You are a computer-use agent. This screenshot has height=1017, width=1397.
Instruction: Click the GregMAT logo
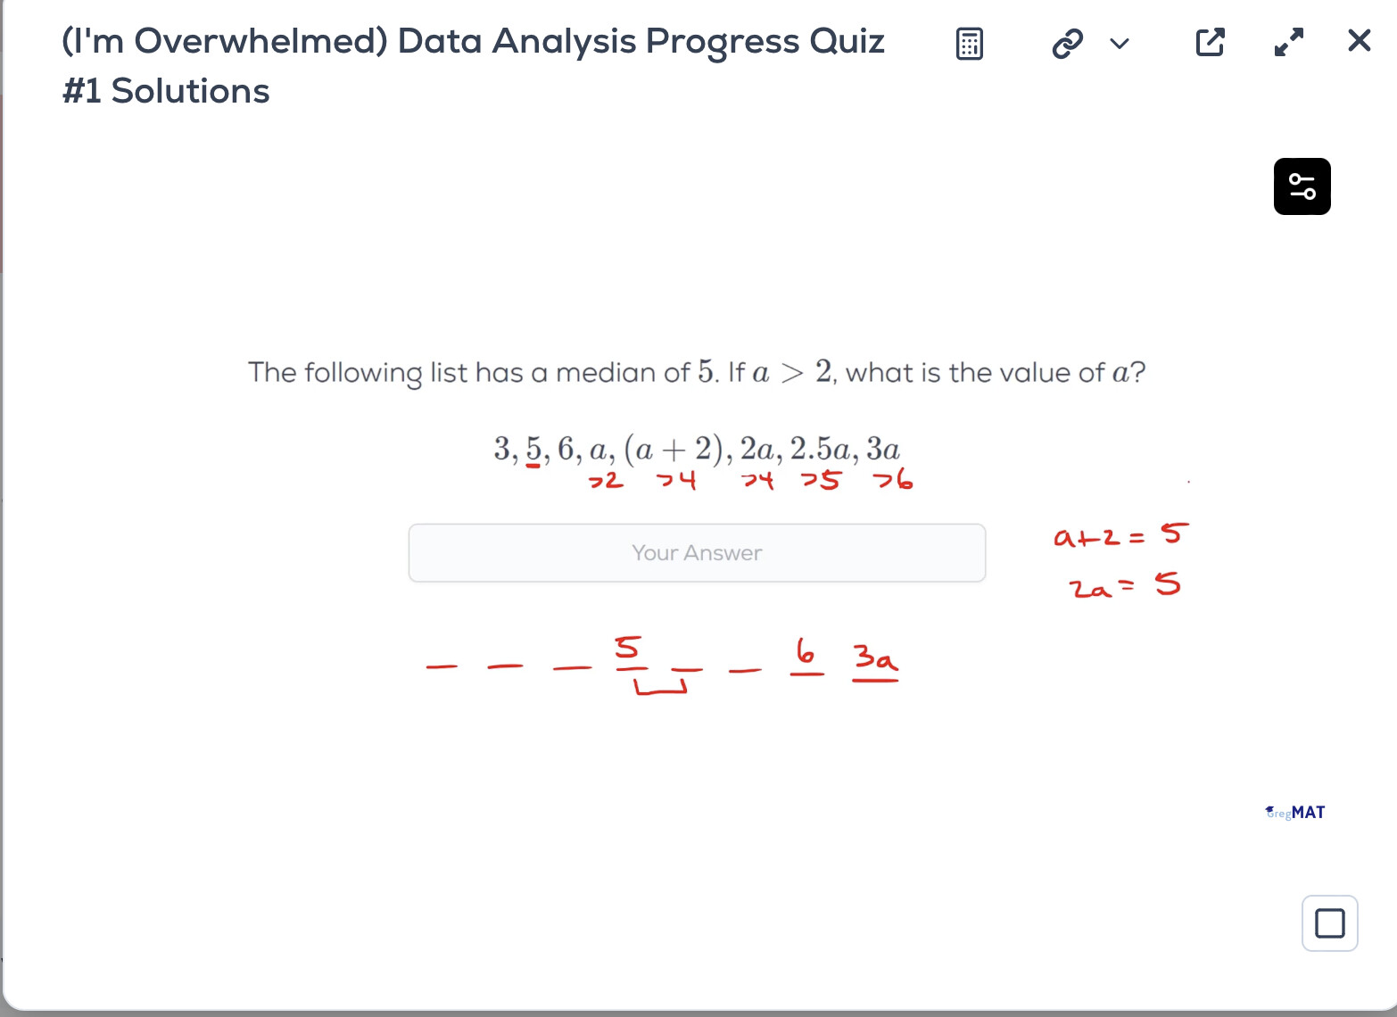[1295, 813]
